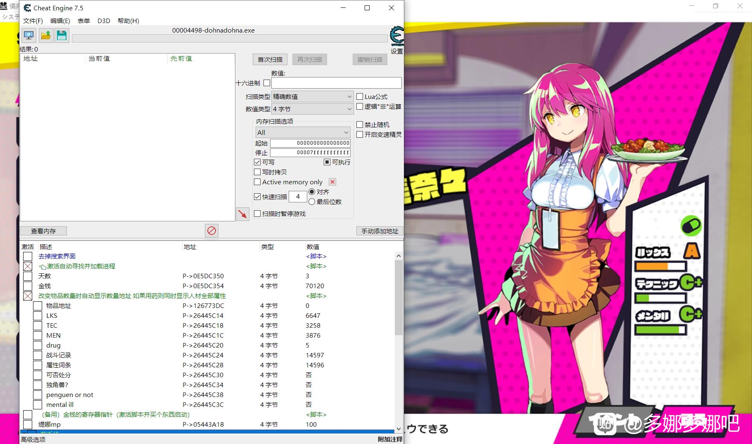752x444 pixels.
Task: Click the scan progress bar
Action: 230,38
